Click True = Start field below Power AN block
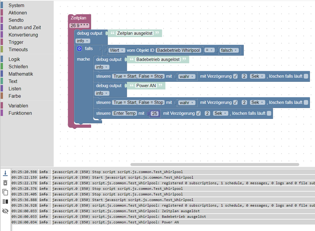The width and height of the screenshot is (315, 231). [138, 103]
